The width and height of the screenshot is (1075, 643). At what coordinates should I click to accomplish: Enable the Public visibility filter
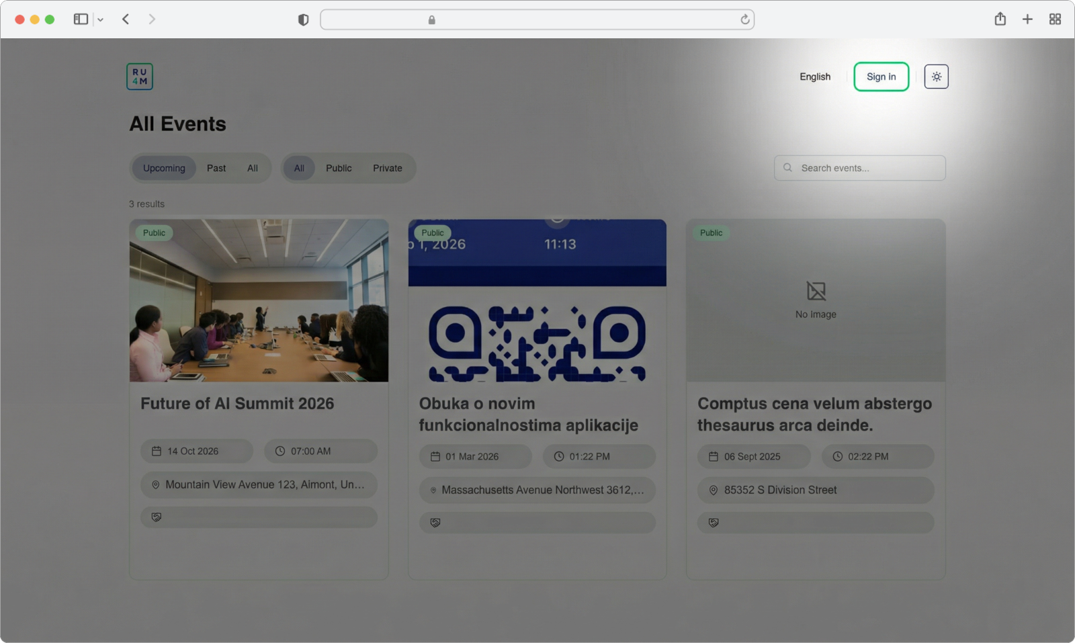coord(339,168)
